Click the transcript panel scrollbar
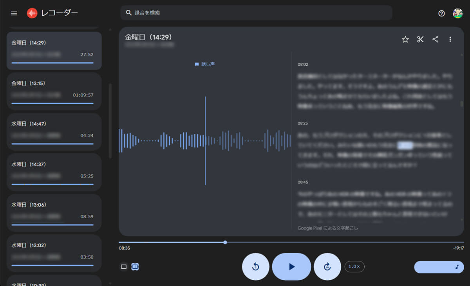The height and width of the screenshot is (286, 470). coord(461,104)
